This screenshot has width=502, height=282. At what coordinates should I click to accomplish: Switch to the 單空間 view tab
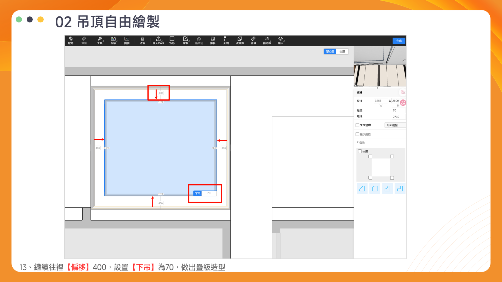(x=330, y=51)
